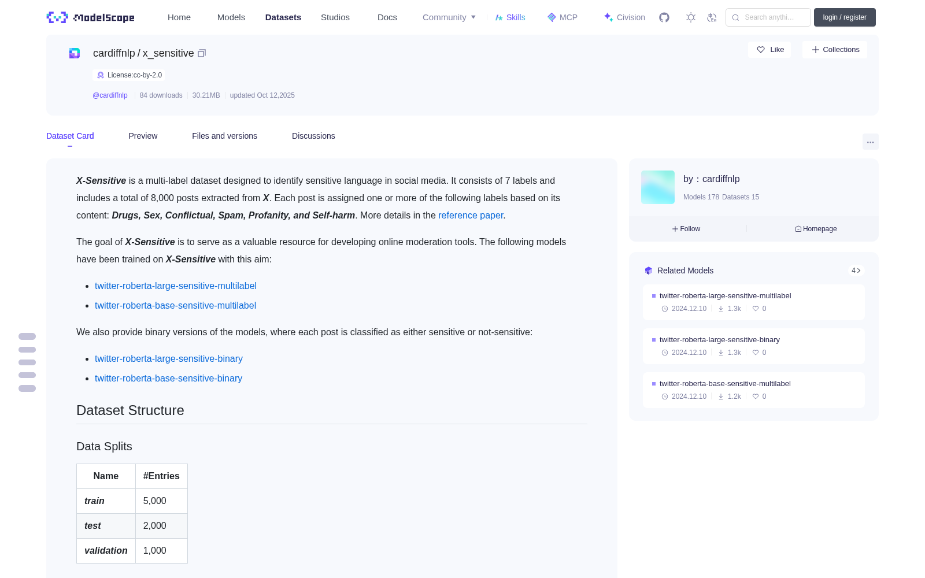Open the Models menu item
Viewport: 925px width, 578px height.
tap(231, 17)
